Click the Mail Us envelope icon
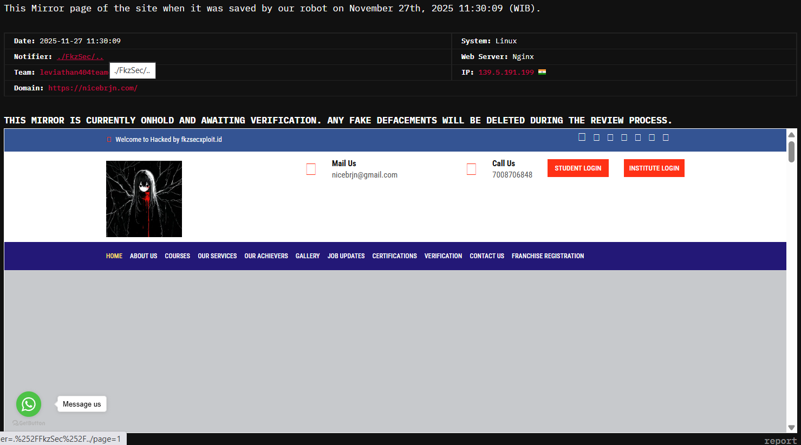801x445 pixels. pos(311,169)
